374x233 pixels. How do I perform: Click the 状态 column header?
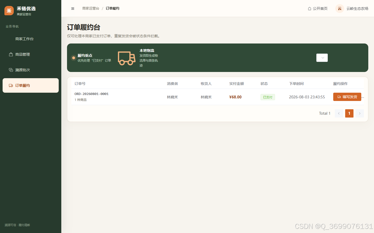264,84
